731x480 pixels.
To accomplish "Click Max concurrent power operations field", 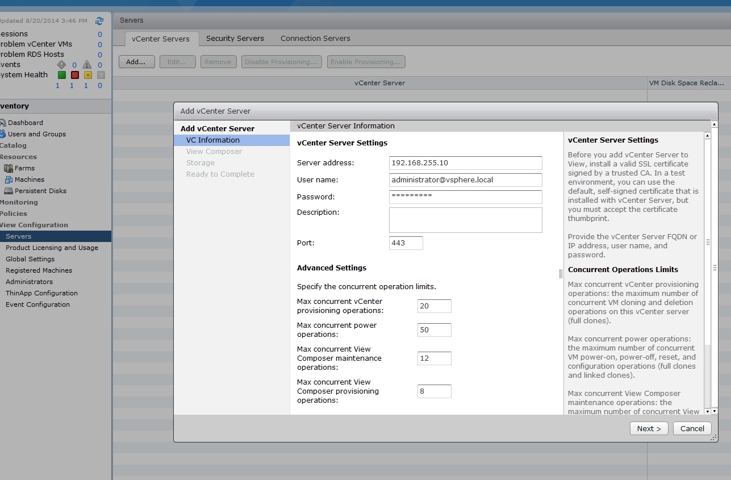I will 434,330.
